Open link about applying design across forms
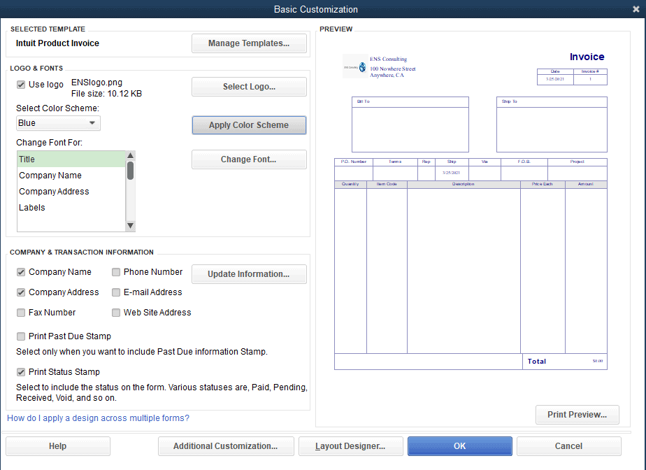The width and height of the screenshot is (646, 470). pyautogui.click(x=98, y=418)
